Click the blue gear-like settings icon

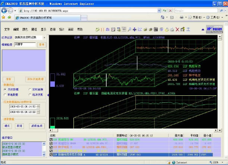tap(162, 29)
